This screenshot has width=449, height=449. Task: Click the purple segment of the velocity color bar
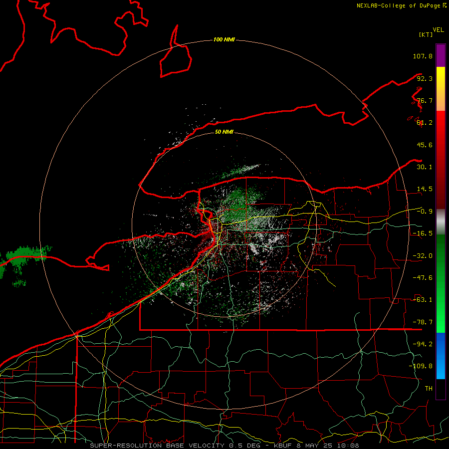point(441,55)
